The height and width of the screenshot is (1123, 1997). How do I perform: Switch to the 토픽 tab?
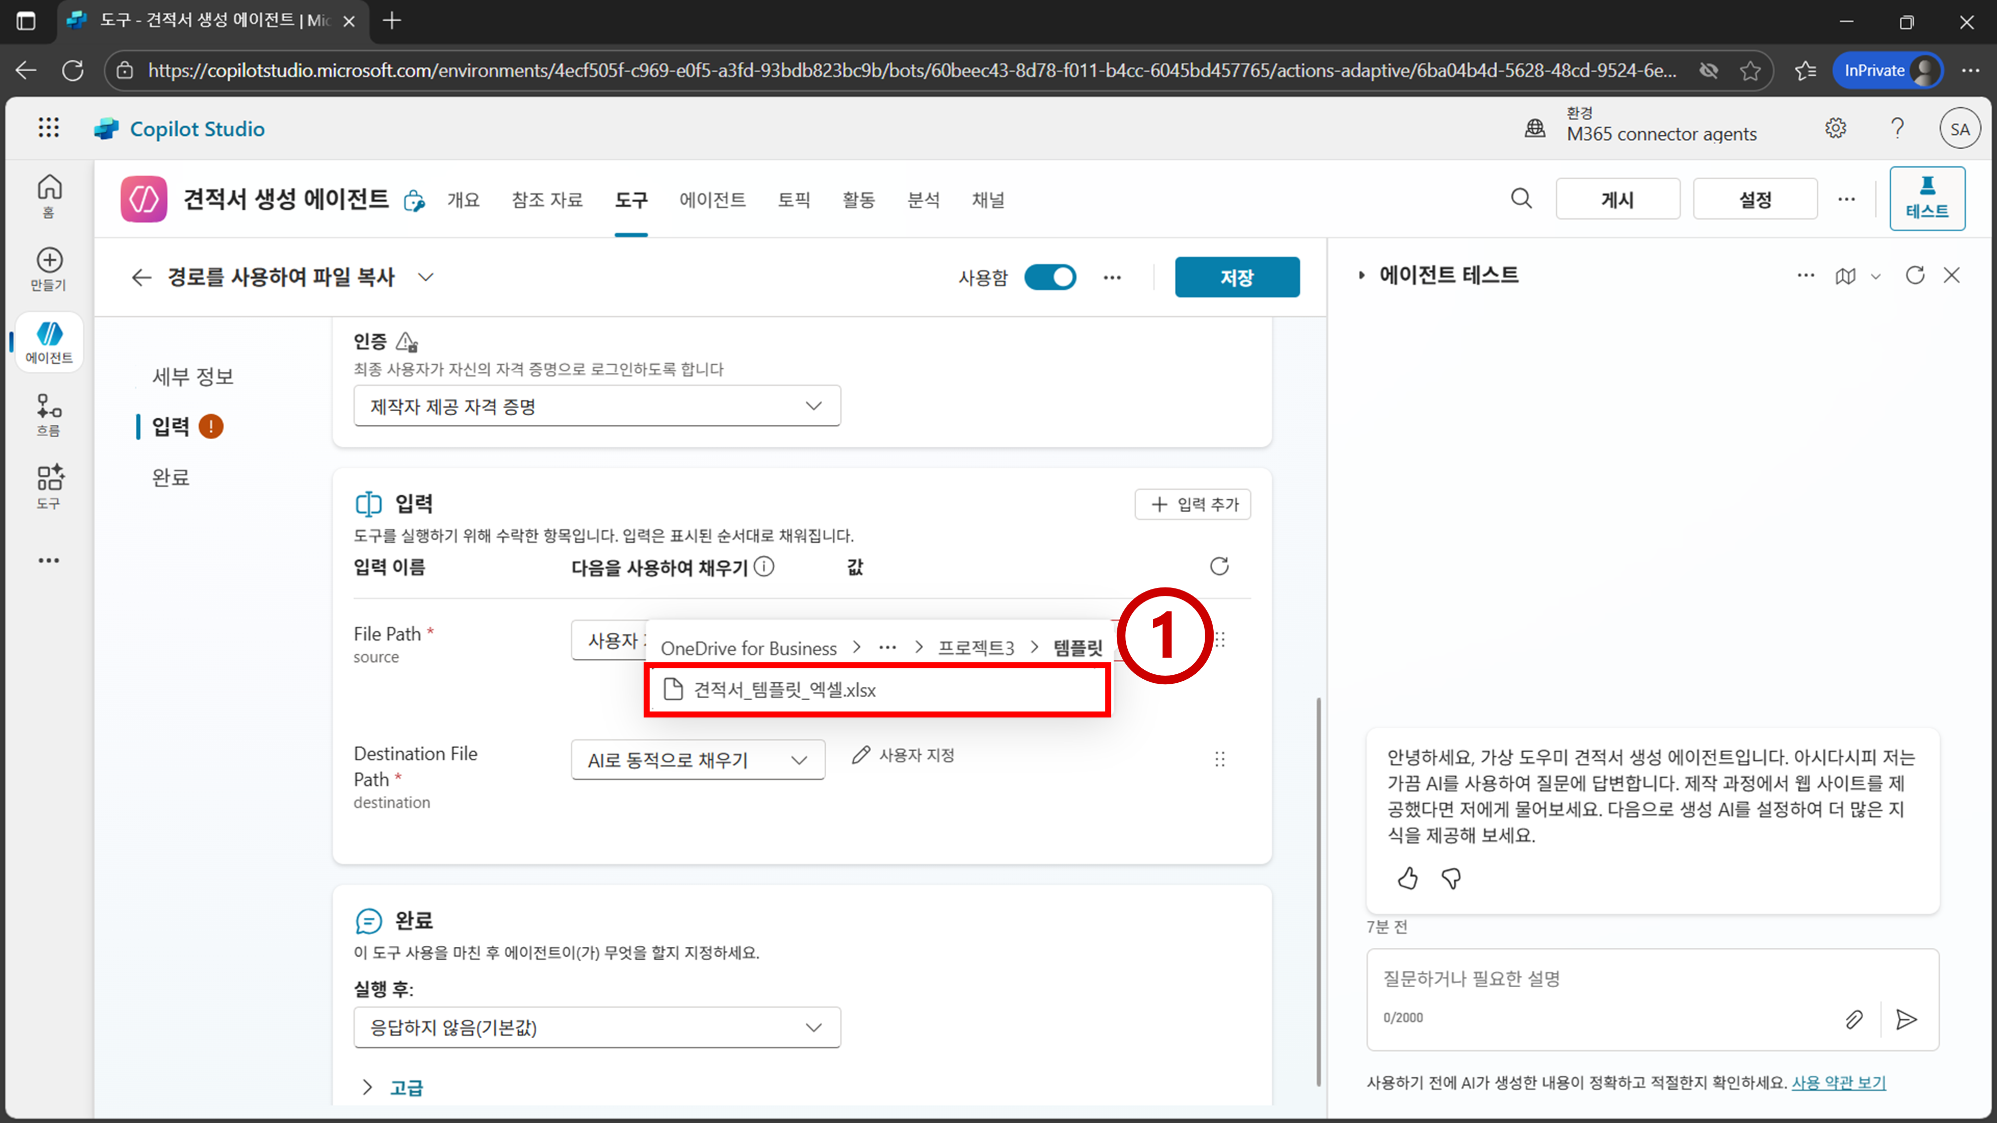(794, 200)
